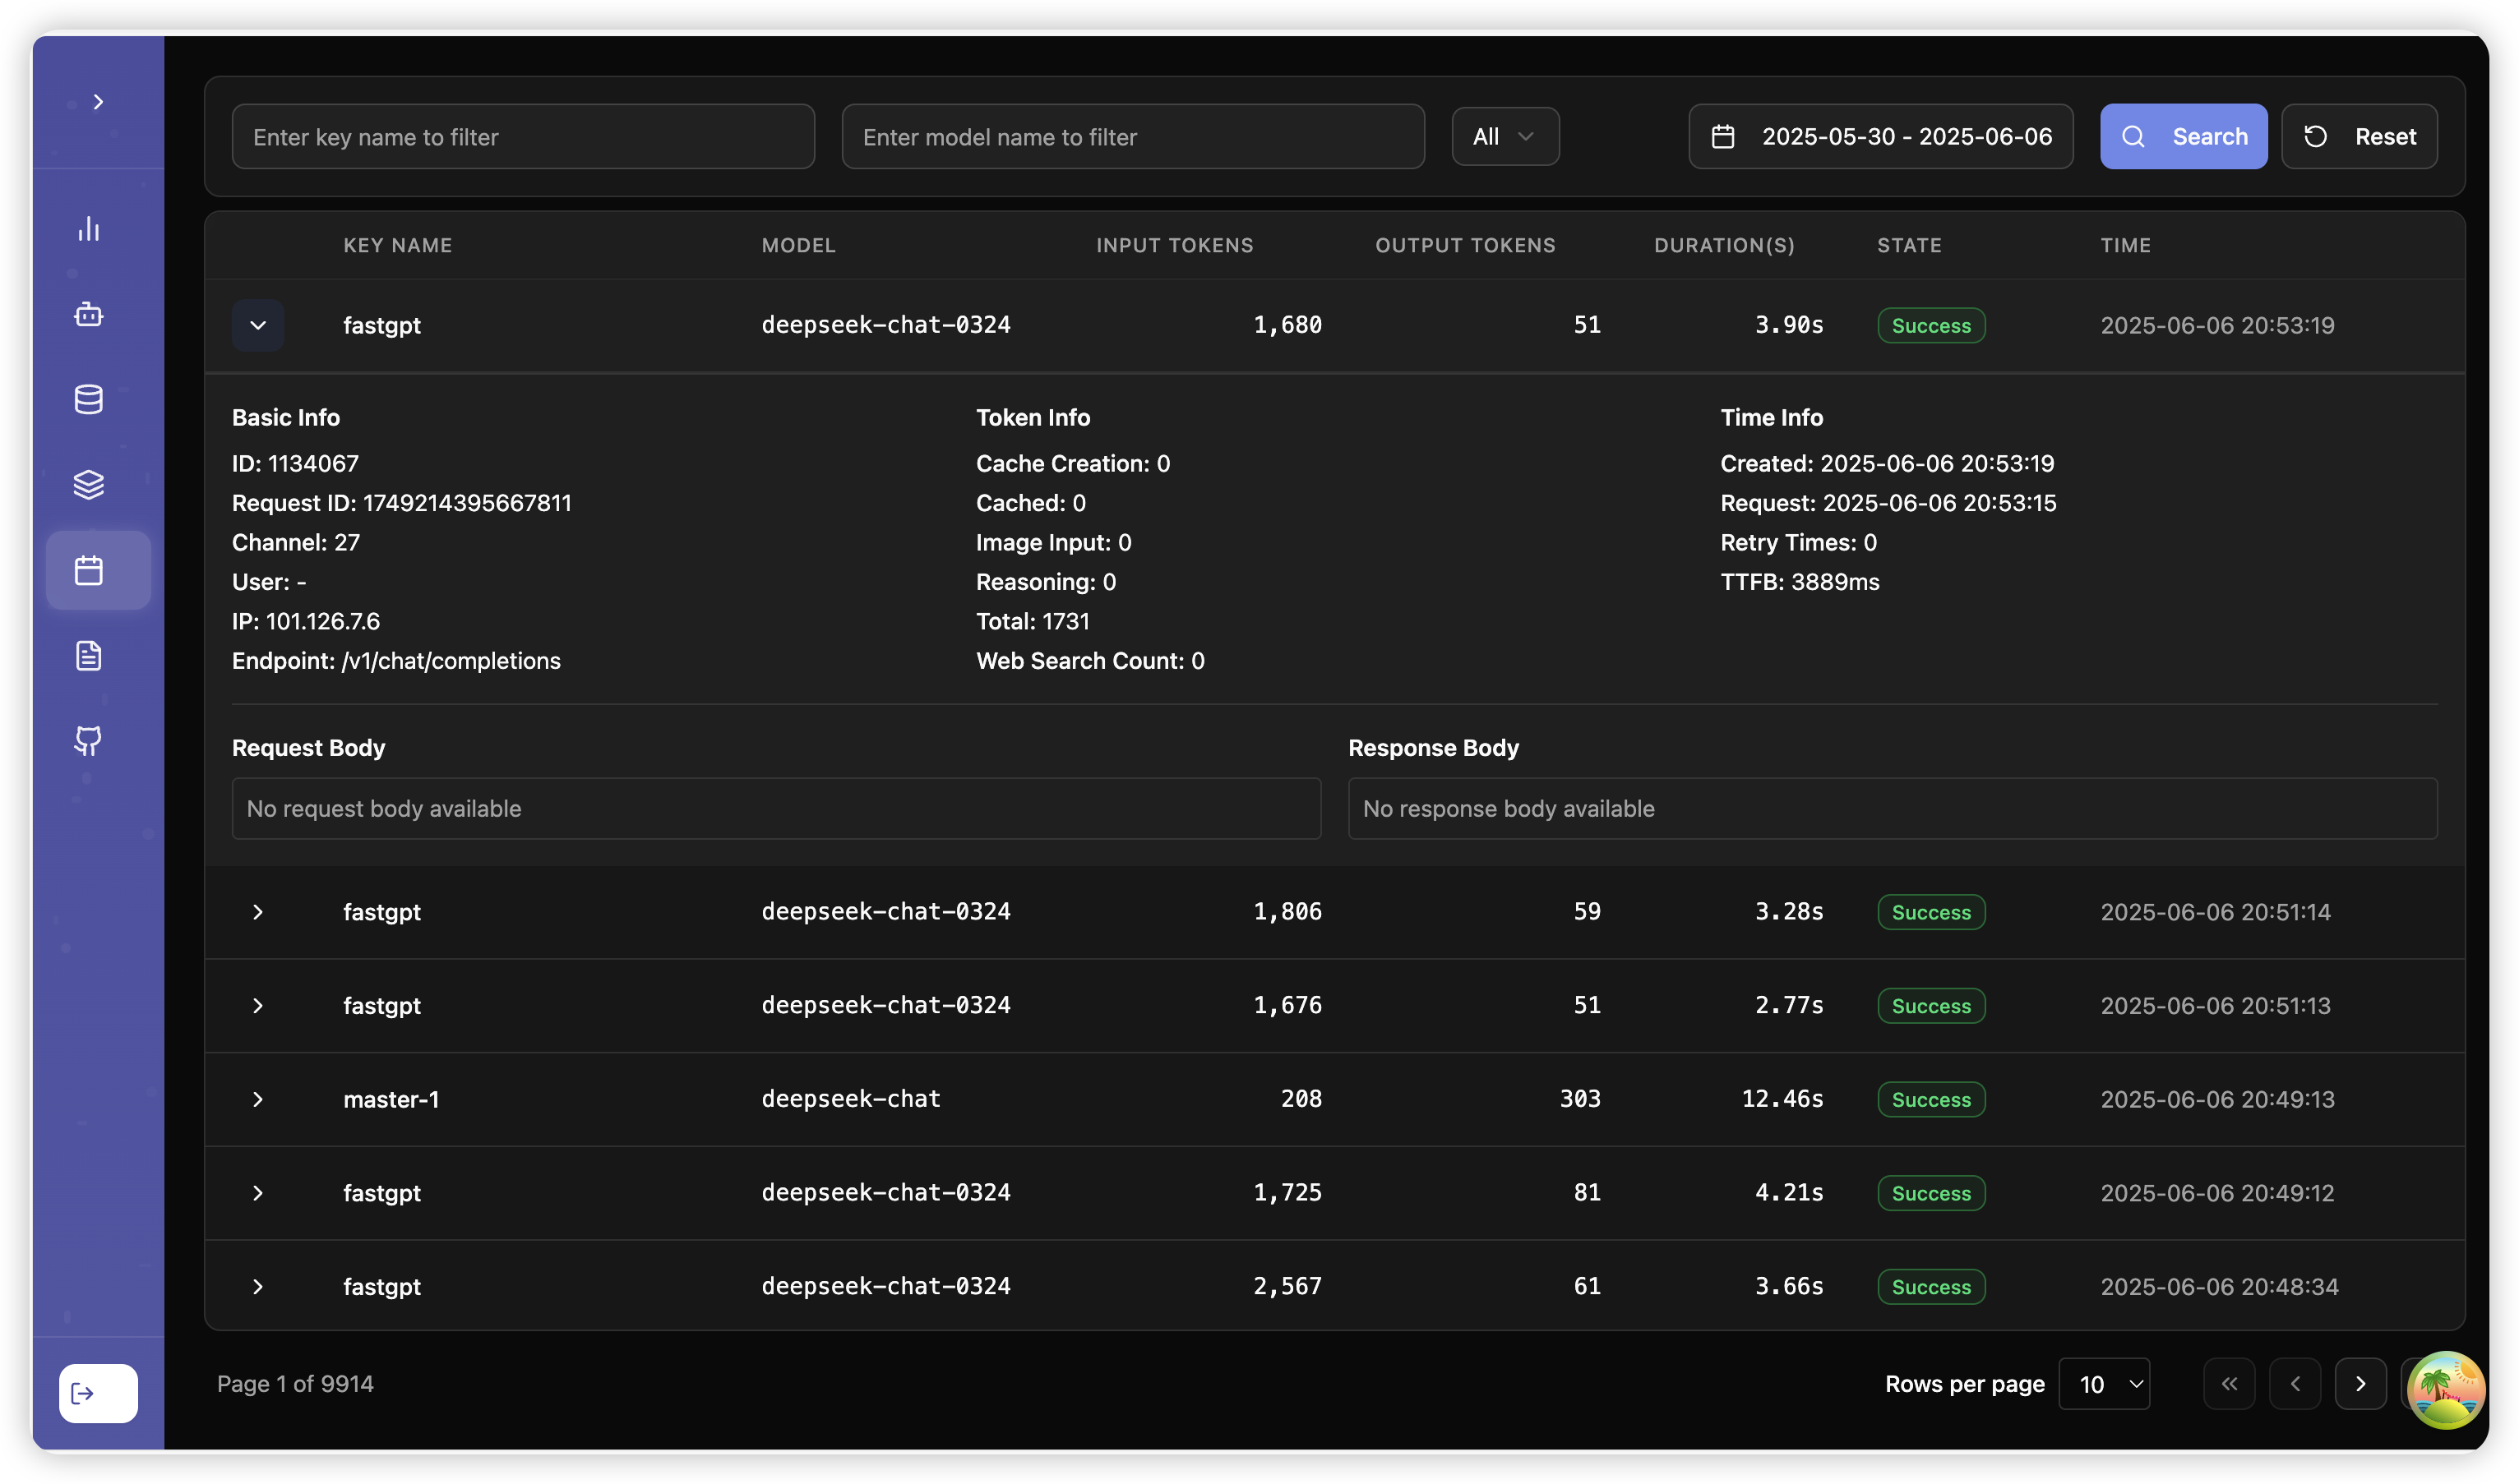This screenshot has height=1484, width=2519.
Task: Click the key name filter field
Action: coord(523,136)
